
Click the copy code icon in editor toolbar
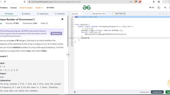[160, 13]
